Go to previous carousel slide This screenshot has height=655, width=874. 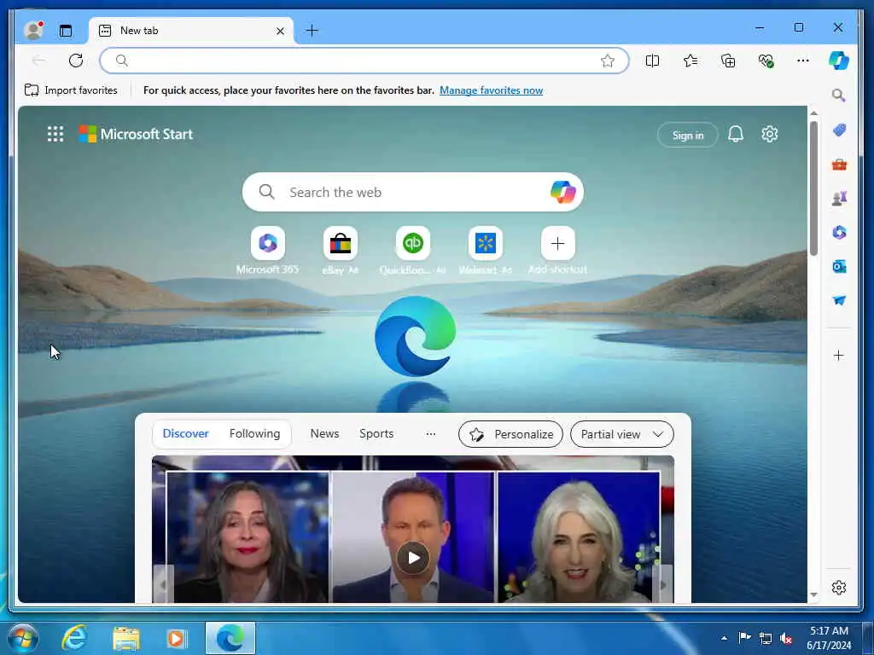pos(163,584)
